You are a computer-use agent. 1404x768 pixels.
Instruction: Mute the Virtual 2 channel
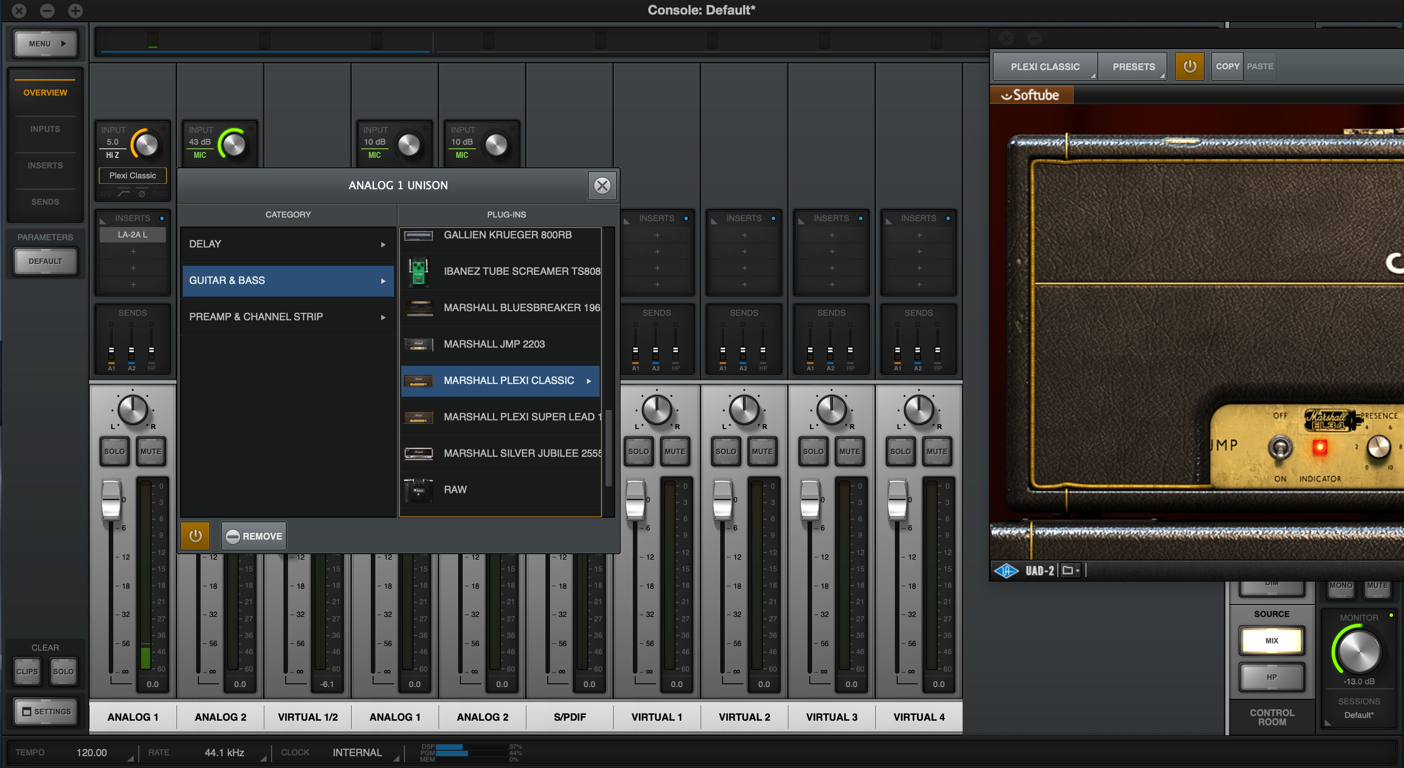[762, 451]
